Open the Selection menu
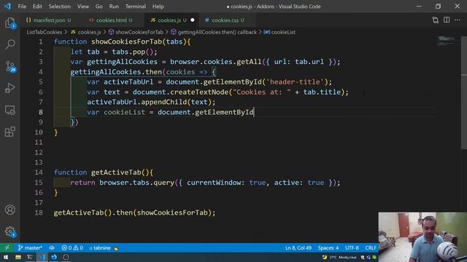The image size is (467, 262). click(60, 7)
